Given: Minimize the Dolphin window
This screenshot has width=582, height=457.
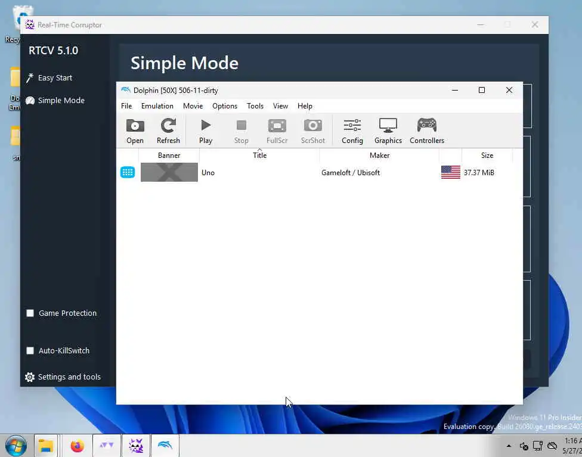Looking at the screenshot, I should tap(454, 90).
